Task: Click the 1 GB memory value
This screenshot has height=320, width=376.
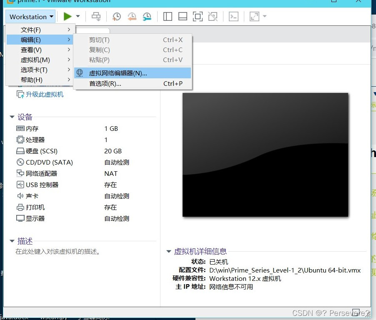Action: click(111, 128)
